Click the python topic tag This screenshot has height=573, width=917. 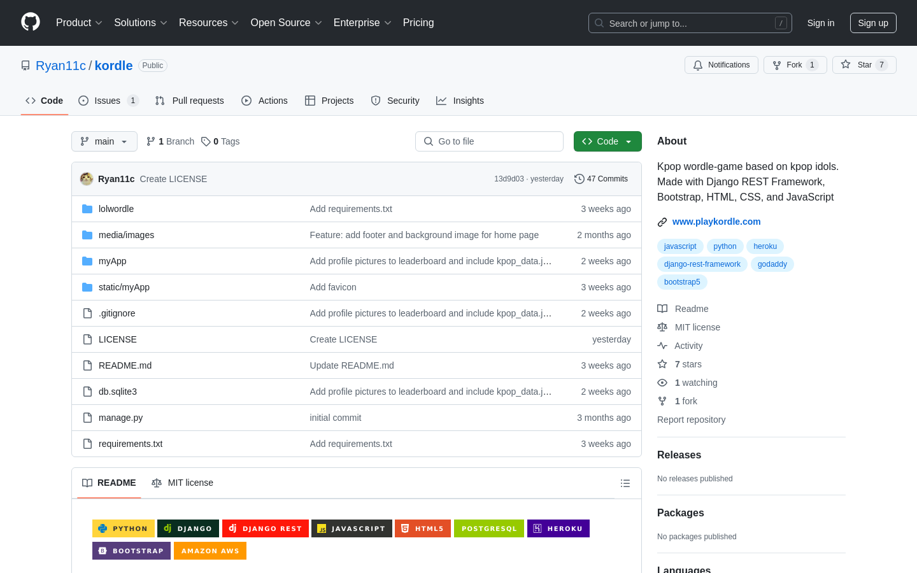tap(725, 246)
